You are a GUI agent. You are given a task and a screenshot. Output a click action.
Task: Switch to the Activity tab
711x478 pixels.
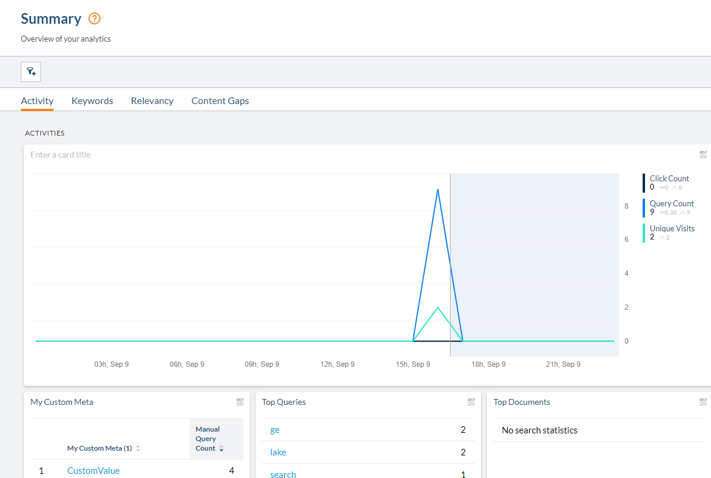tap(37, 100)
